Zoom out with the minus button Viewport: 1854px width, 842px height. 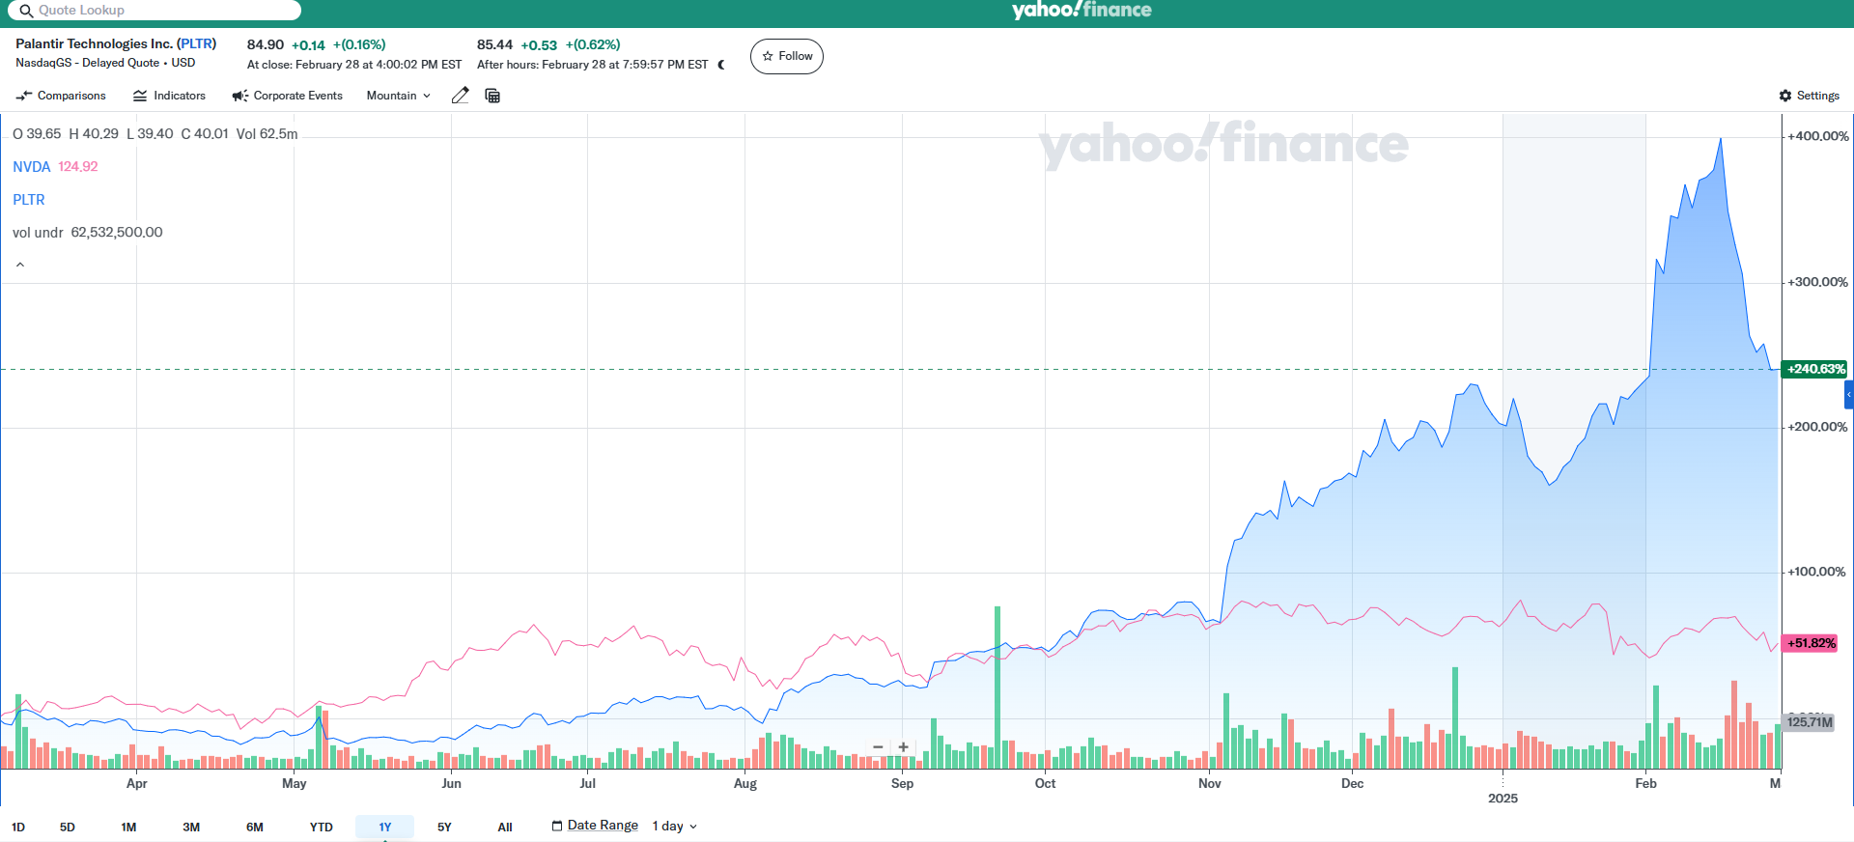point(878,747)
